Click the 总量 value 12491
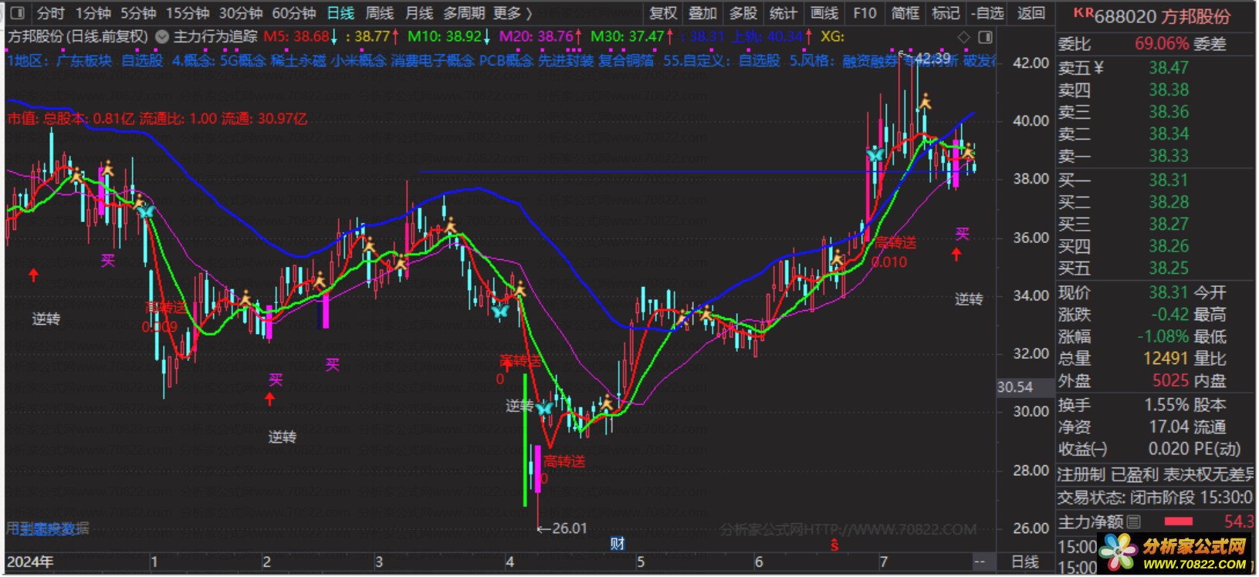This screenshot has height=577, width=1259. pos(1166,359)
